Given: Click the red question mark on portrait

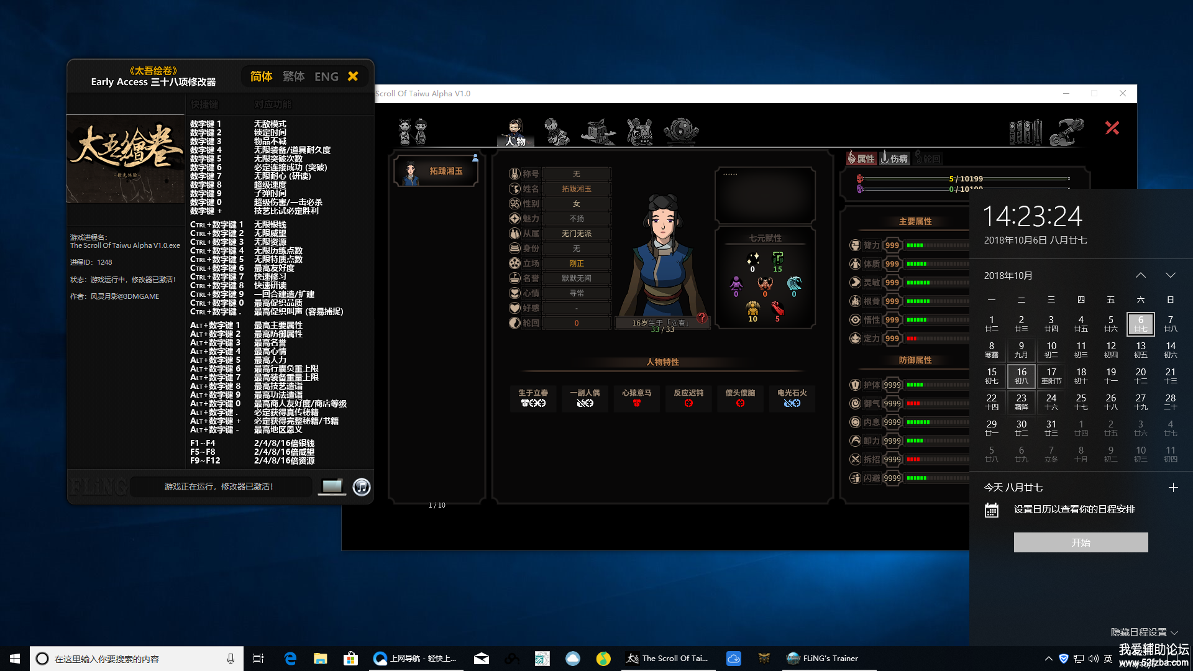Looking at the screenshot, I should (702, 317).
